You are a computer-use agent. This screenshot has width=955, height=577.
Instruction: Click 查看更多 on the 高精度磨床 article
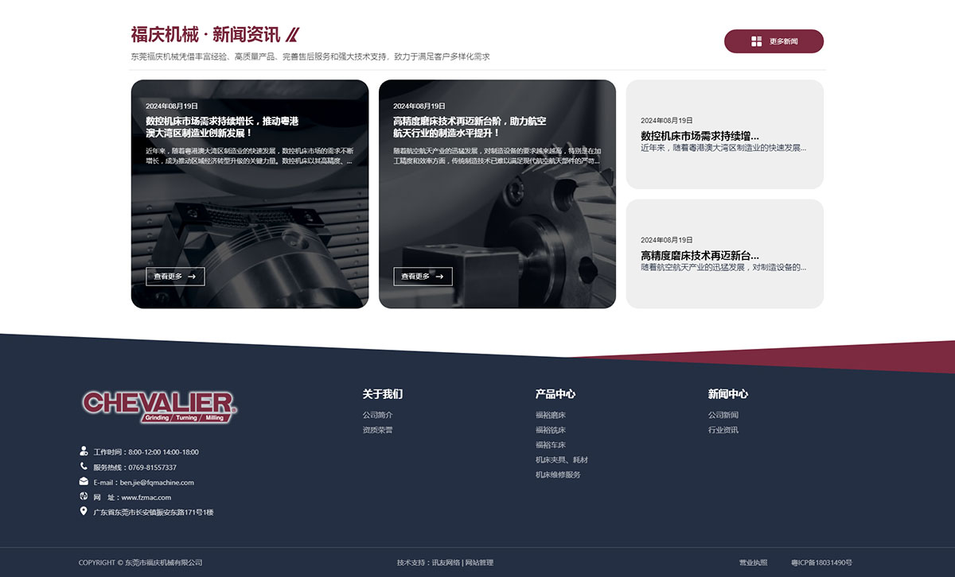pyautogui.click(x=423, y=277)
